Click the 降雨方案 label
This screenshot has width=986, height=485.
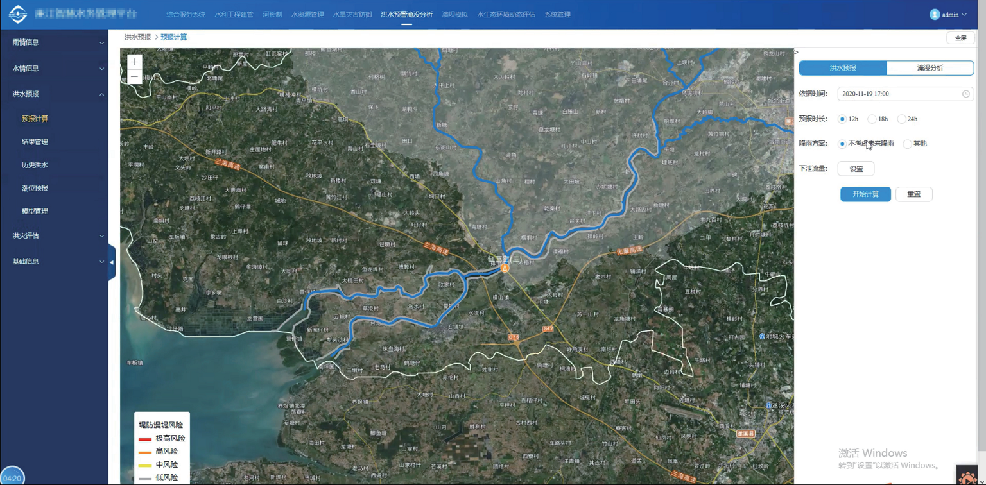tap(813, 144)
